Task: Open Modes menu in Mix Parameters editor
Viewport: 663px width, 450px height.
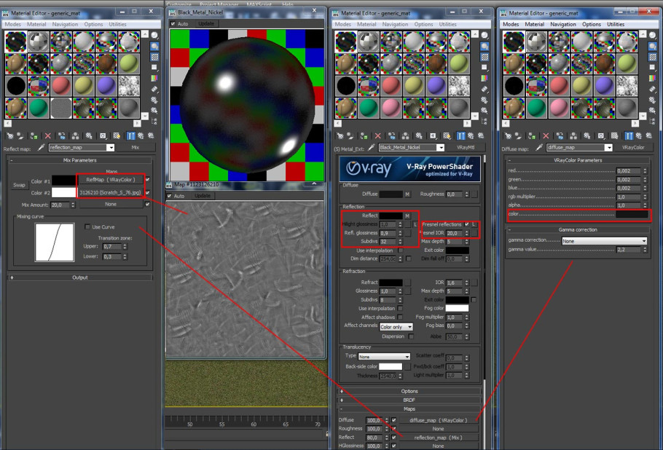Action: pos(12,25)
